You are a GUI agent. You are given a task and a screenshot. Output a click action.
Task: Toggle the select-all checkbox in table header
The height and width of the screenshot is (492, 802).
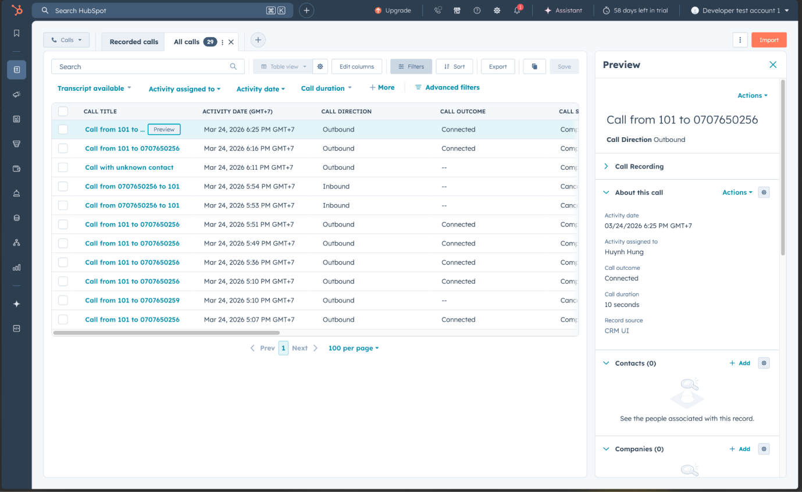click(63, 111)
